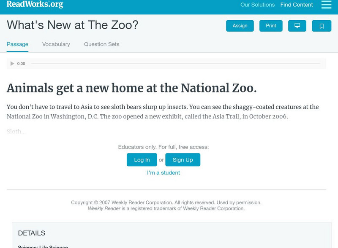This screenshot has width=338, height=248.
Task: Select the Passage tab
Action: point(17,44)
